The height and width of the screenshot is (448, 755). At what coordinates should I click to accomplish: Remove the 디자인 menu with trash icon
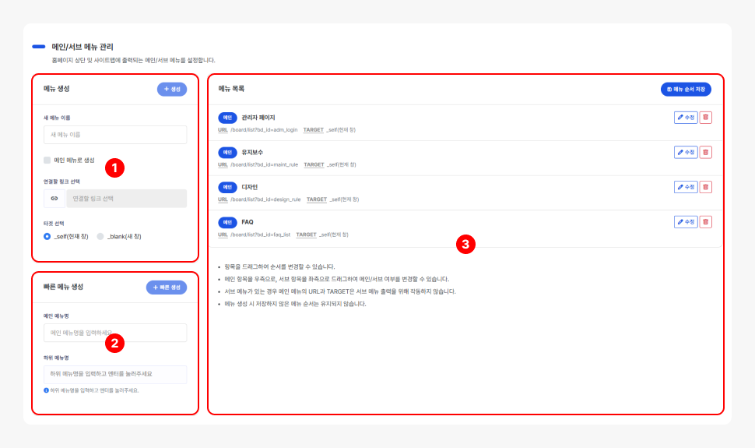(706, 187)
